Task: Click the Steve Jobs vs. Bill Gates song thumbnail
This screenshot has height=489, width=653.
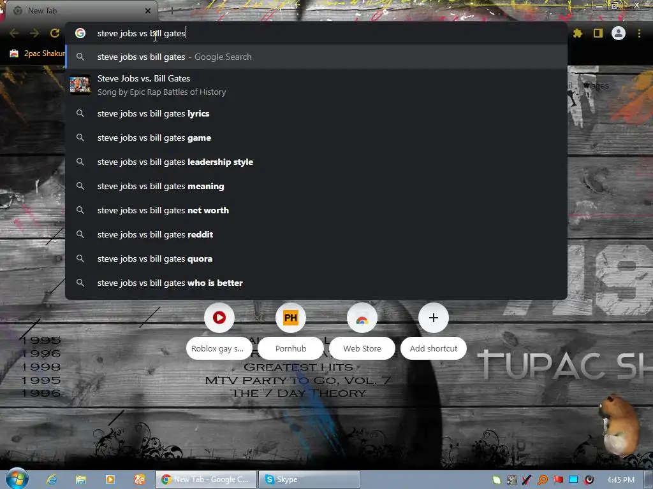Action: pos(80,85)
